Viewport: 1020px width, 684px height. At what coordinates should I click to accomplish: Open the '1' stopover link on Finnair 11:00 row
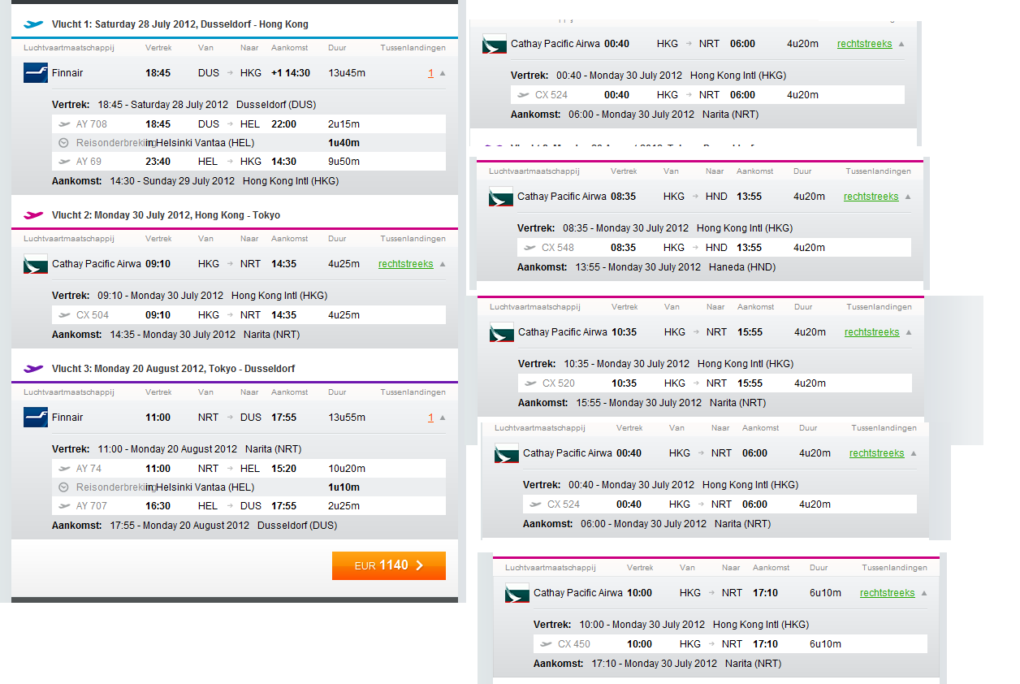pyautogui.click(x=431, y=418)
